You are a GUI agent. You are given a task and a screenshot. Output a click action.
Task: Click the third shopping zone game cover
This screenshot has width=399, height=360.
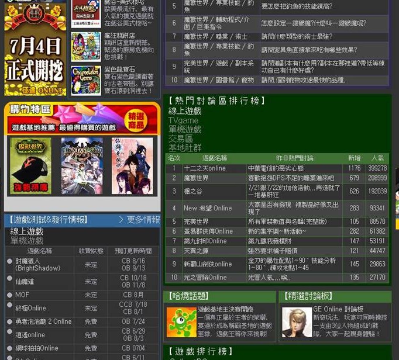click(132, 166)
